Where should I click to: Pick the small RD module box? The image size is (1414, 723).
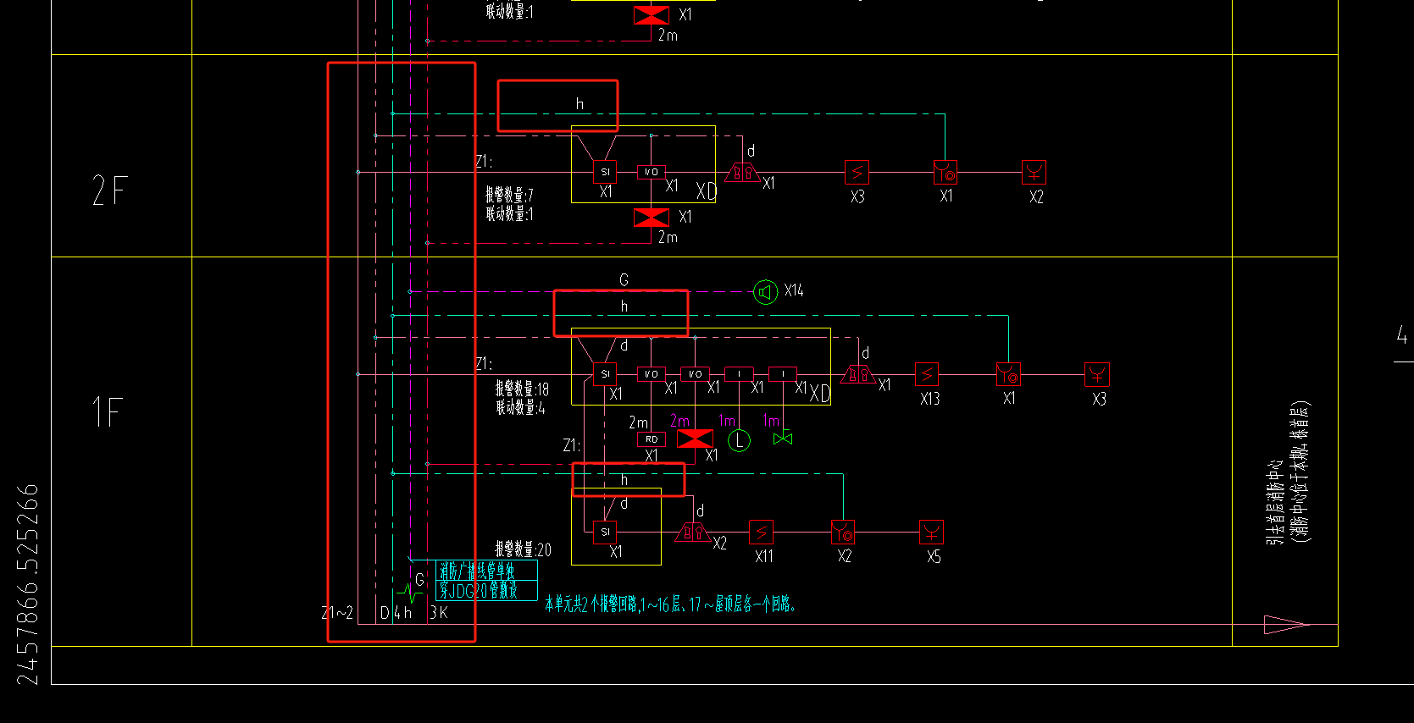click(652, 439)
